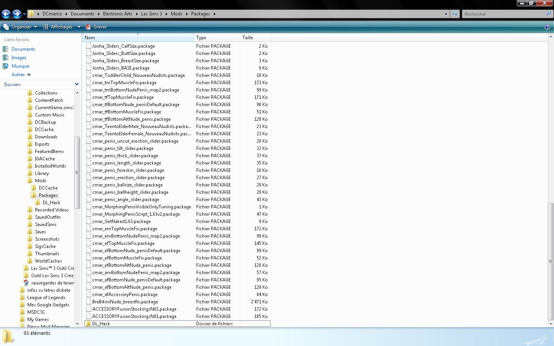This screenshot has width=554, height=346.
Task: Select the Mods folder in tree
Action: coord(40,181)
